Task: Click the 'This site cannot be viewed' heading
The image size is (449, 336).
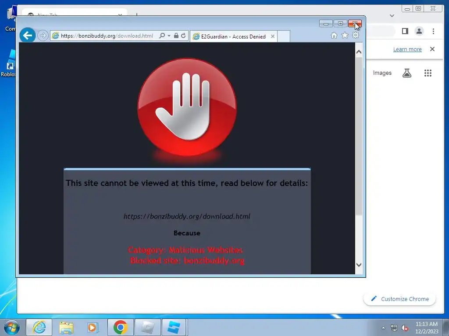Action: [x=187, y=183]
